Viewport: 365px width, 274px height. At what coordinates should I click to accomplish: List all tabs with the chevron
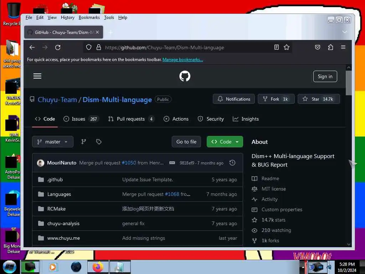coord(345,32)
